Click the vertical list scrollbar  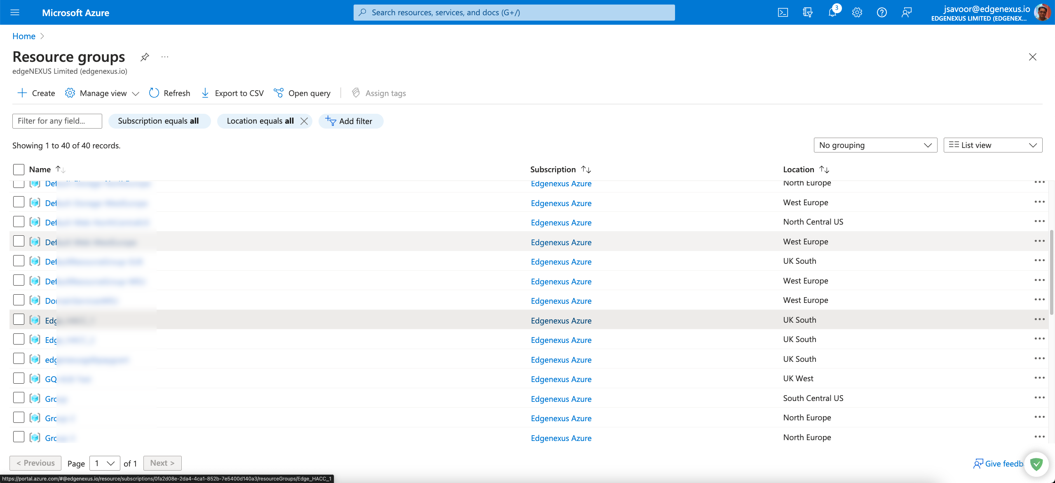pos(1052,272)
